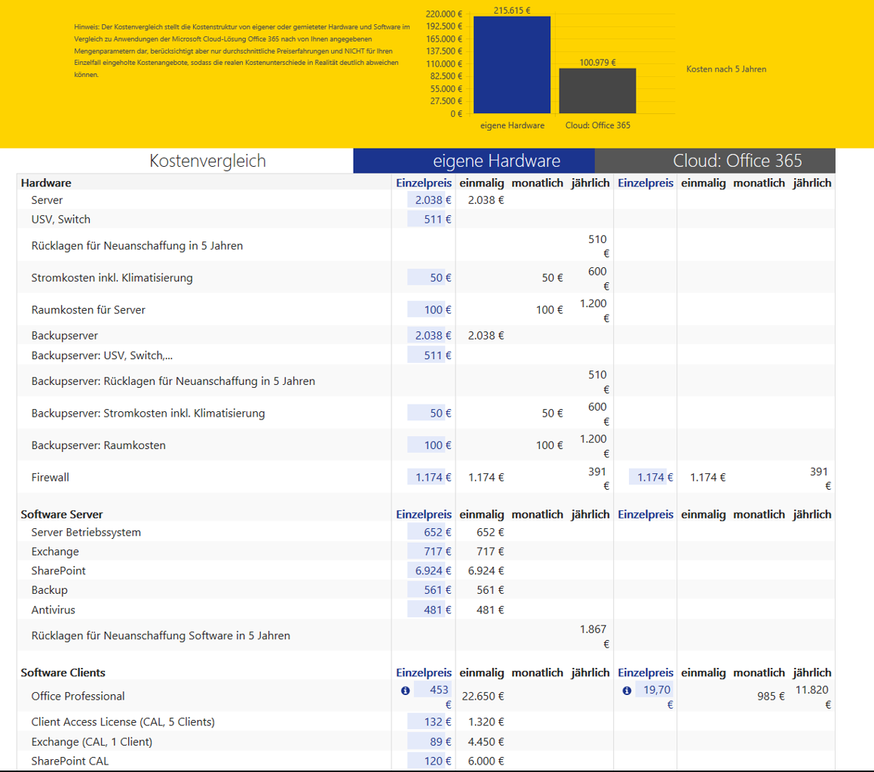Click Cloud Firewall einmalig value 1.174 €
The height and width of the screenshot is (772, 874).
click(708, 477)
